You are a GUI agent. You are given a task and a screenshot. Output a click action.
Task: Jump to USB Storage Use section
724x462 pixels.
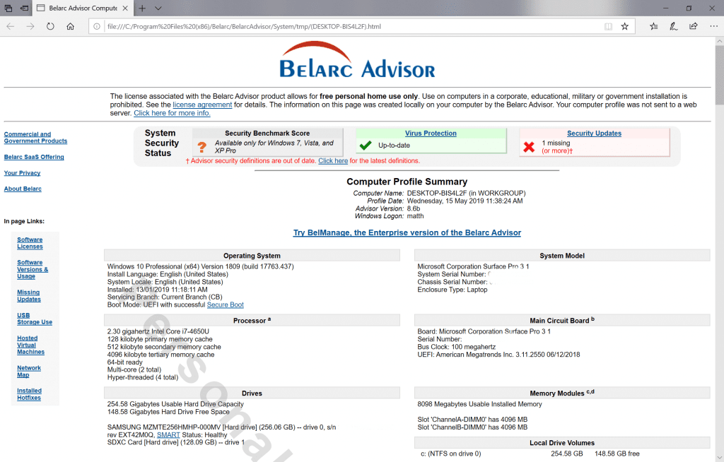pyautogui.click(x=35, y=319)
